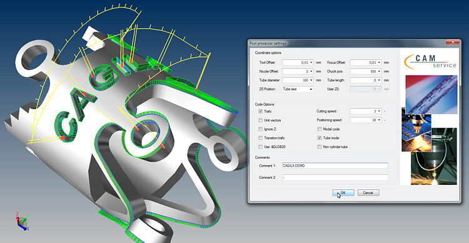The width and height of the screenshot is (469, 243).
Task: Enable the Transition trafo checkbox
Action: [260, 138]
